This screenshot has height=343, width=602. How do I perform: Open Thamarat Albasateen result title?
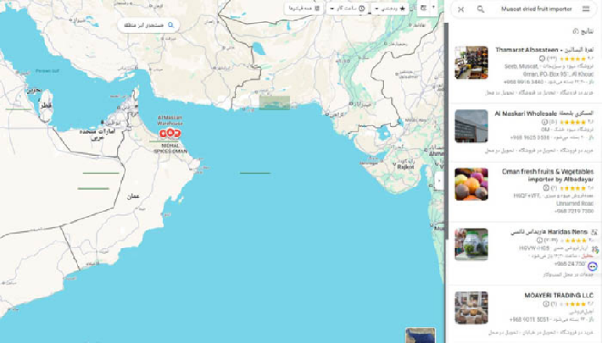[544, 49]
